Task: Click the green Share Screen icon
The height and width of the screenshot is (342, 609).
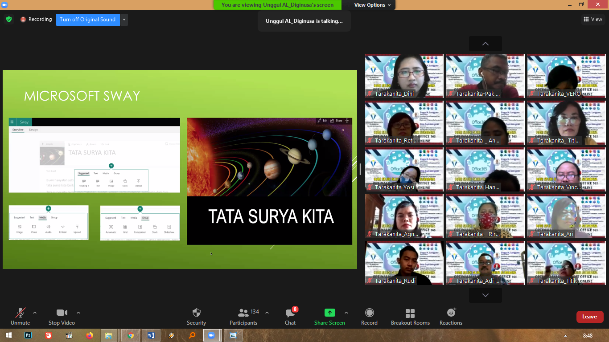Action: 329,313
